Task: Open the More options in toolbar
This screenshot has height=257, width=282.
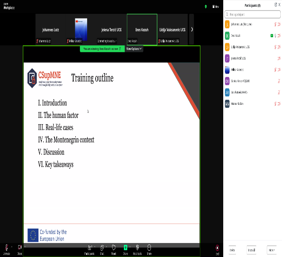Action: pyautogui.click(x=149, y=250)
